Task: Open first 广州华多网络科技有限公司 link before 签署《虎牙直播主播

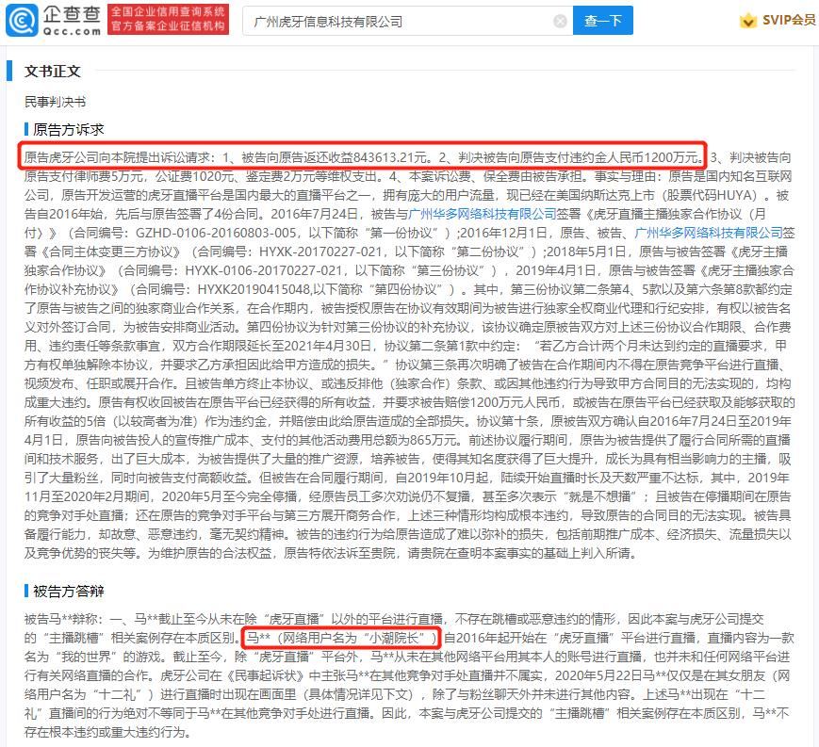Action: coord(483,214)
